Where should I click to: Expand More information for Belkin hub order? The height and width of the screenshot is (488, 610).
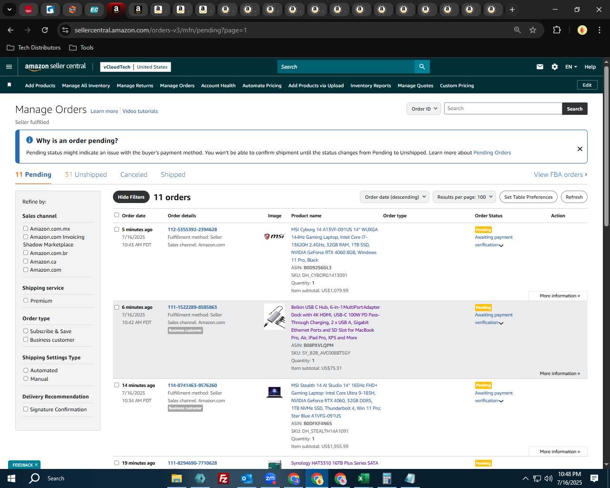tap(560, 374)
